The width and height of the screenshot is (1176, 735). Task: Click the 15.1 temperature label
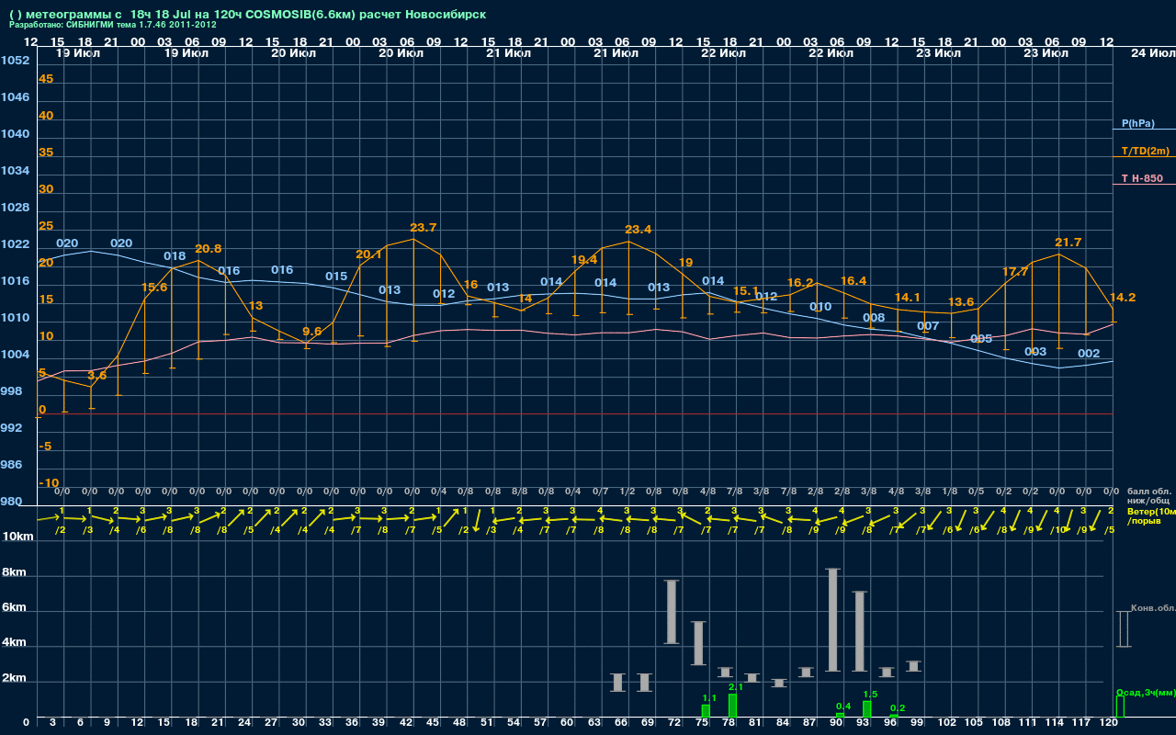pyautogui.click(x=746, y=291)
